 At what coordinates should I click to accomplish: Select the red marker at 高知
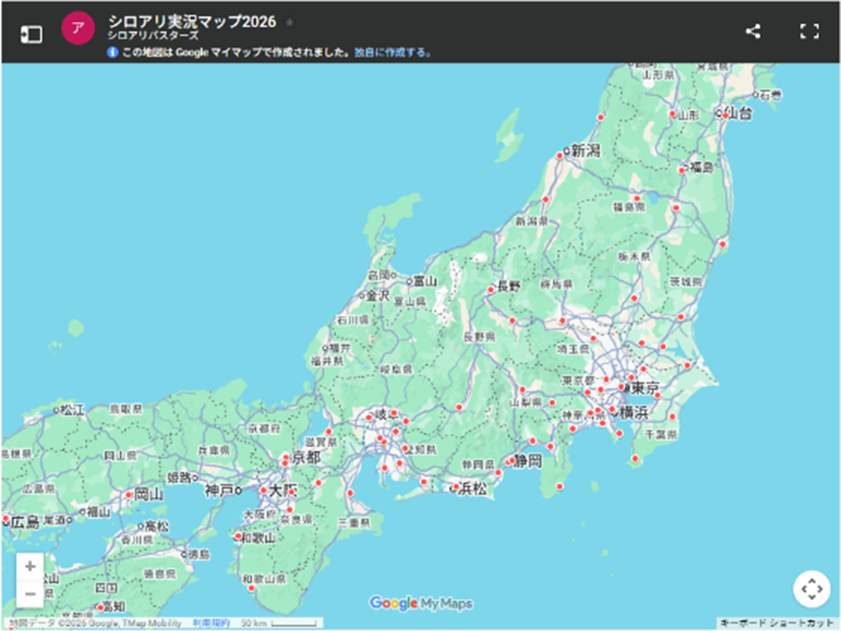click(x=100, y=607)
